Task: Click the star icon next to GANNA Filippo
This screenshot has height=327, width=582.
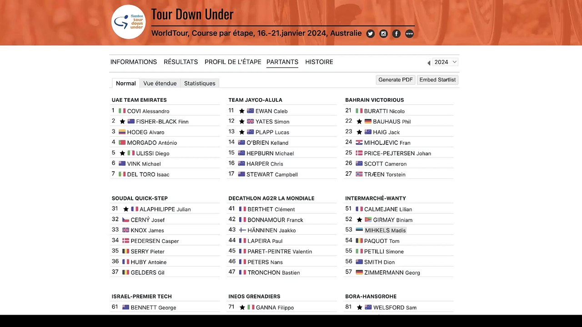Action: click(x=242, y=307)
